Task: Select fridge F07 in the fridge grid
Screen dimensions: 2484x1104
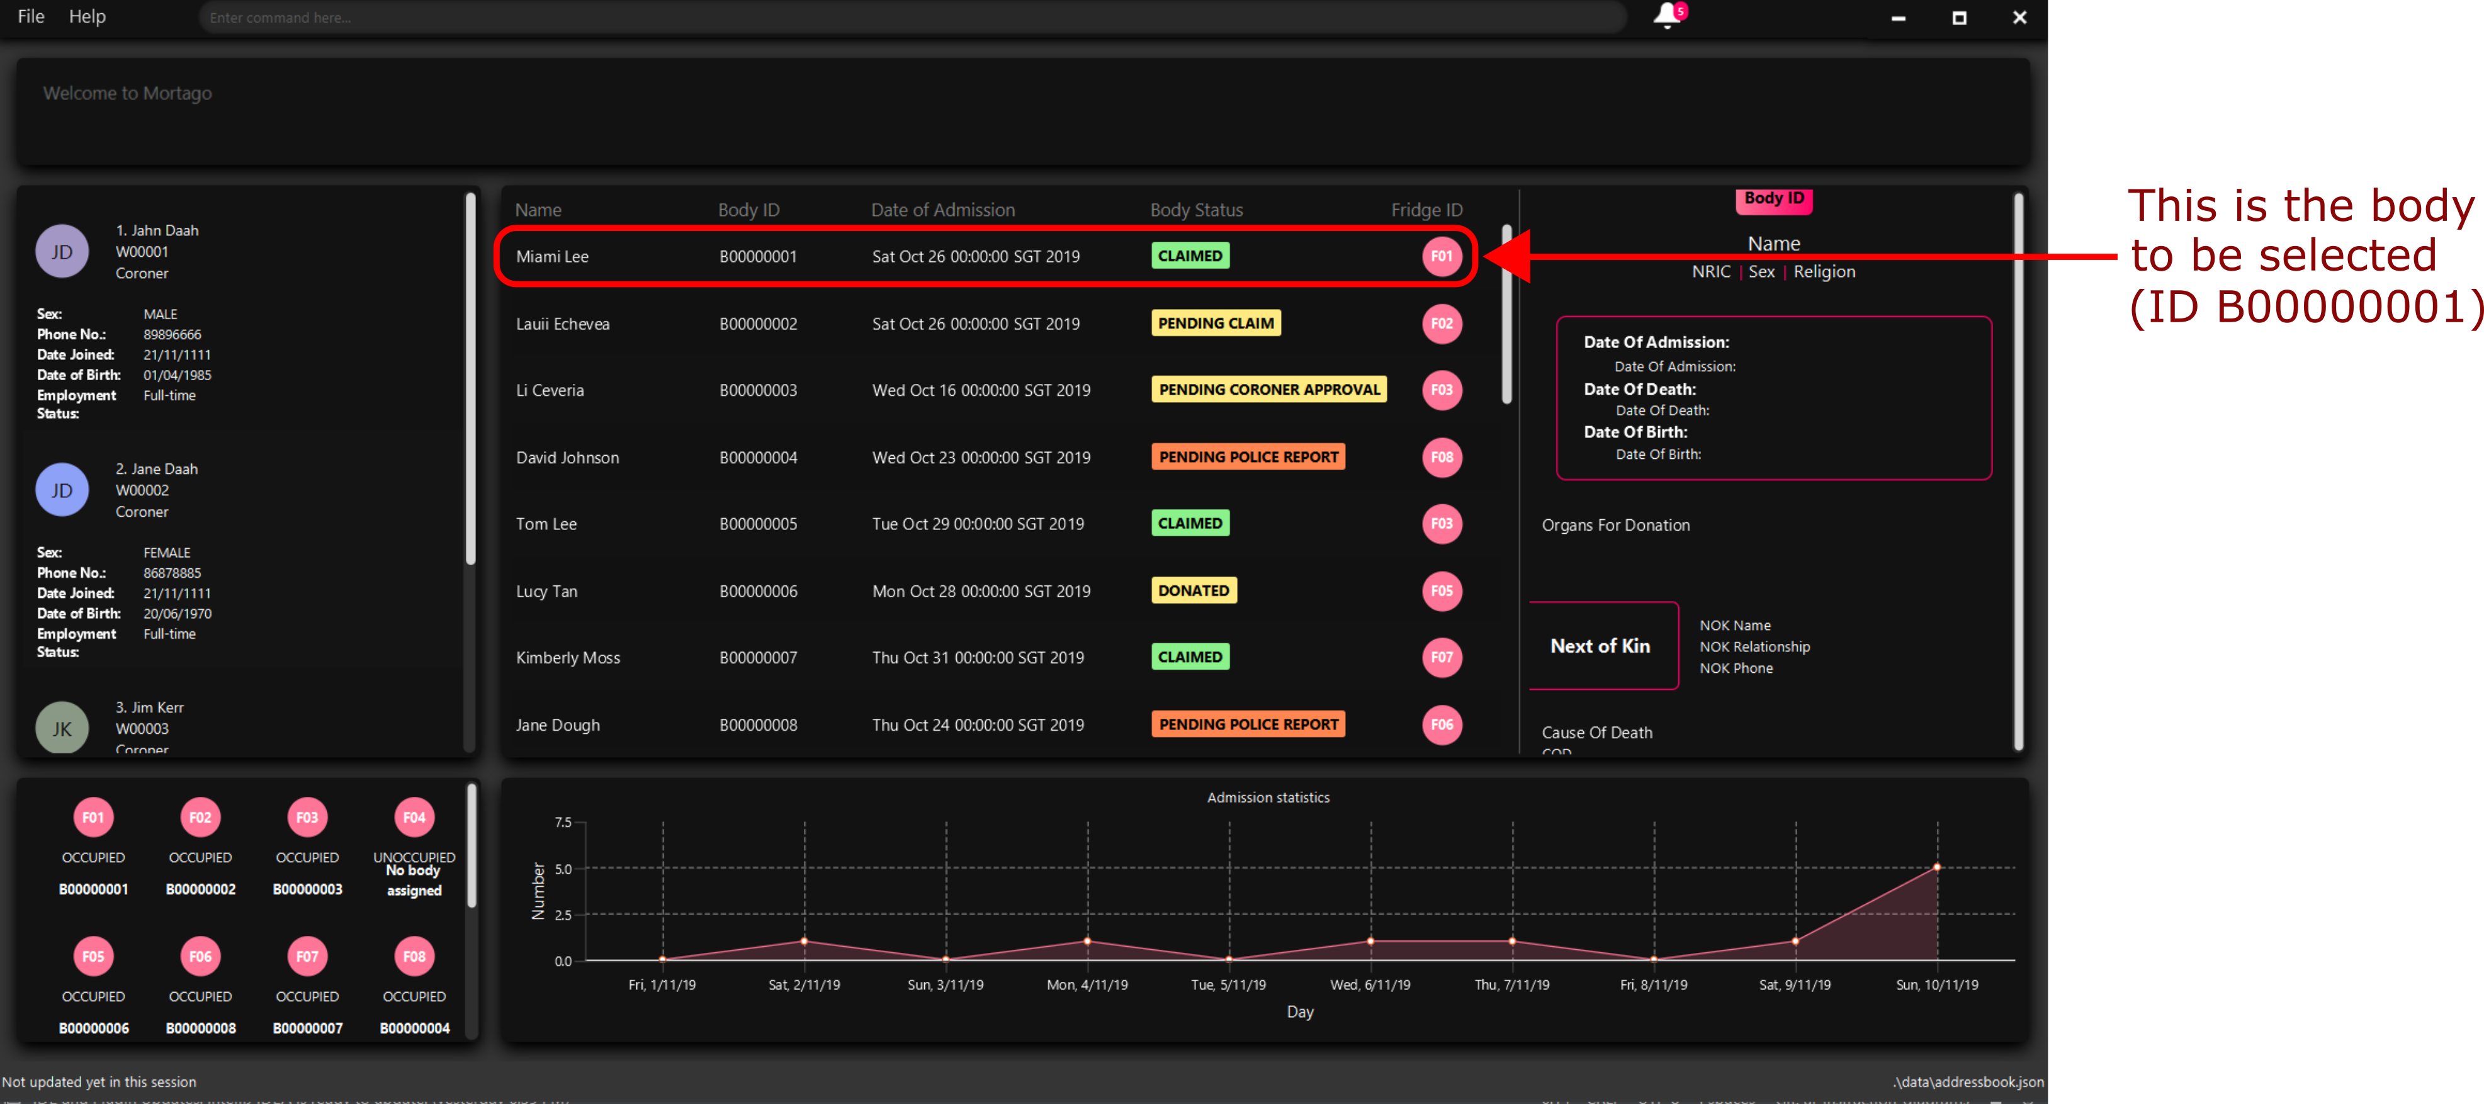Action: [308, 957]
